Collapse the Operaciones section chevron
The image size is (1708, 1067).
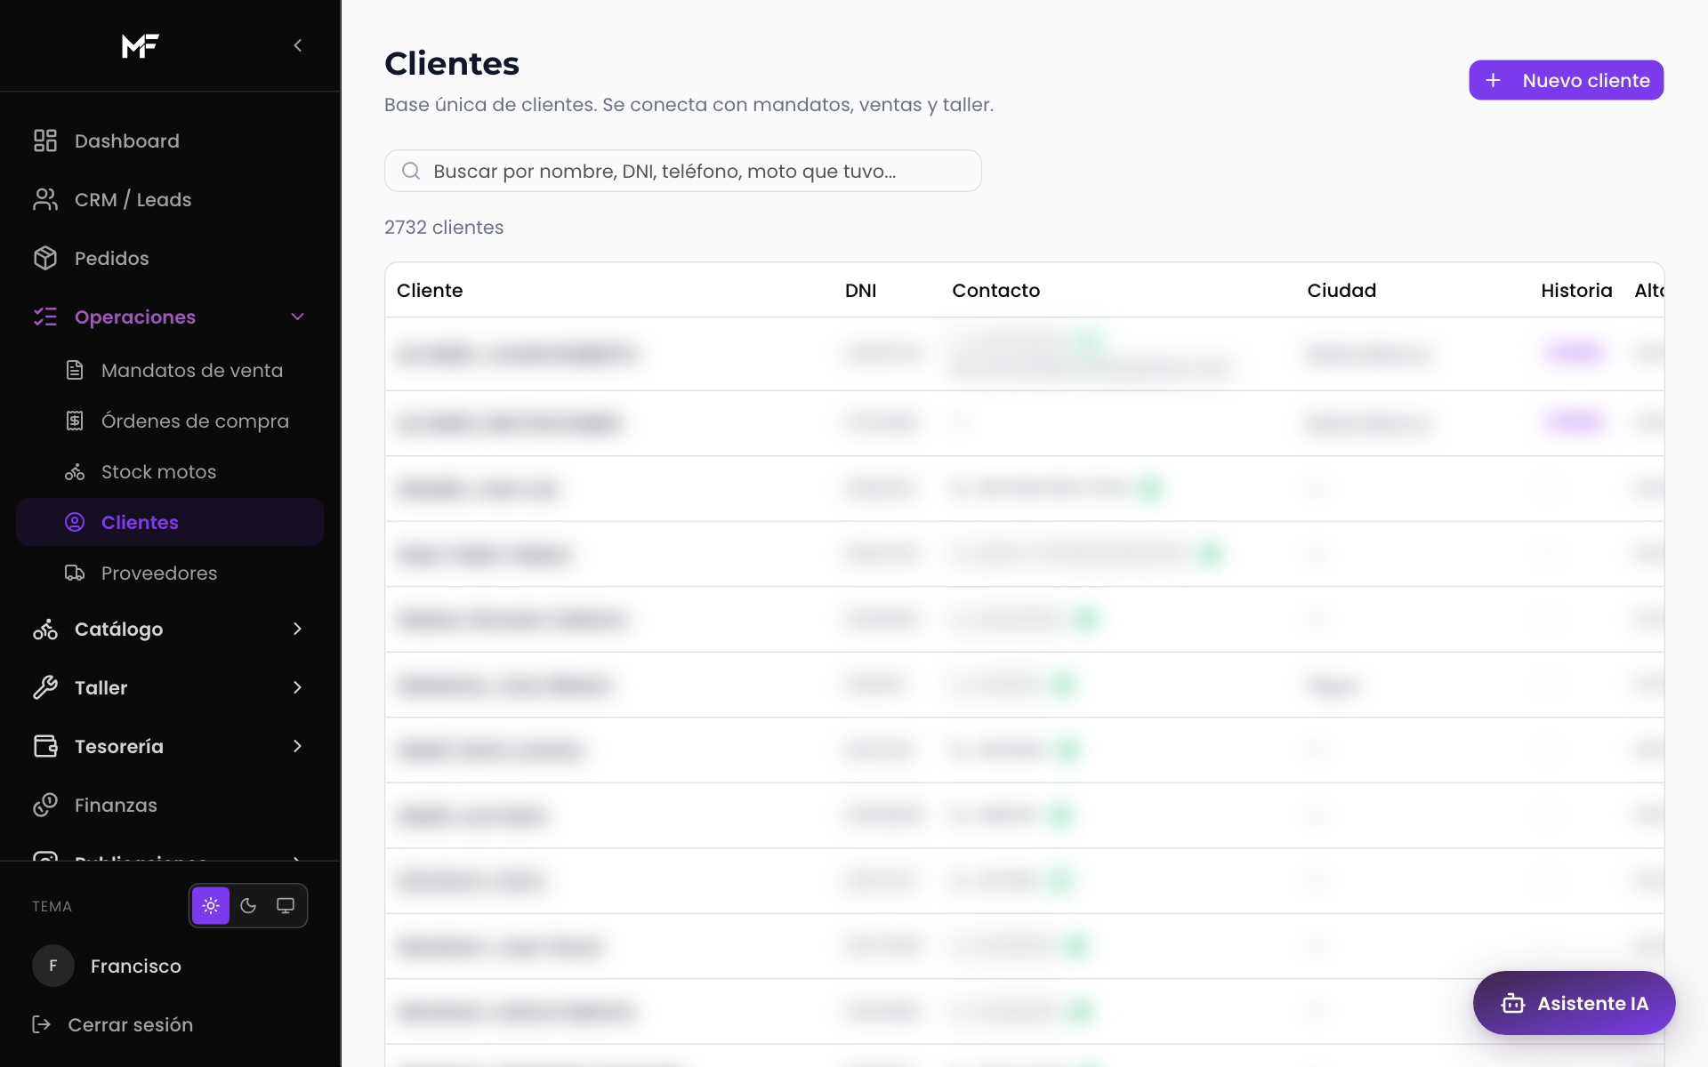point(298,317)
